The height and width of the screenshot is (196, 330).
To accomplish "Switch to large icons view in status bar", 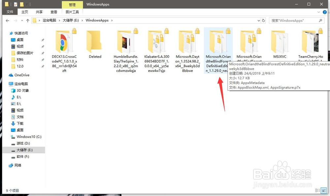I will point(324,190).
